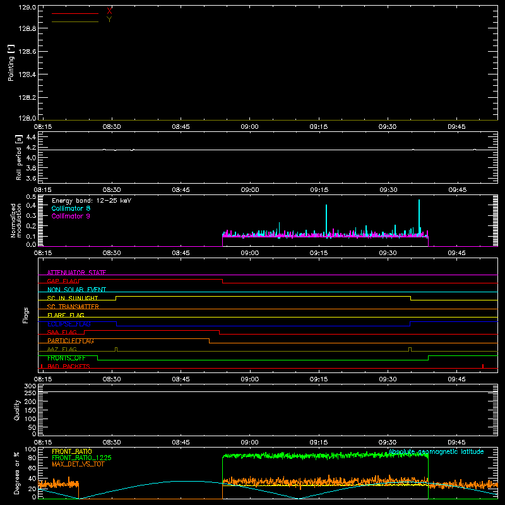This screenshot has width=505, height=505.
Task: Click the AAZ_FLAG pulse near 08:31
Action: coord(116,350)
